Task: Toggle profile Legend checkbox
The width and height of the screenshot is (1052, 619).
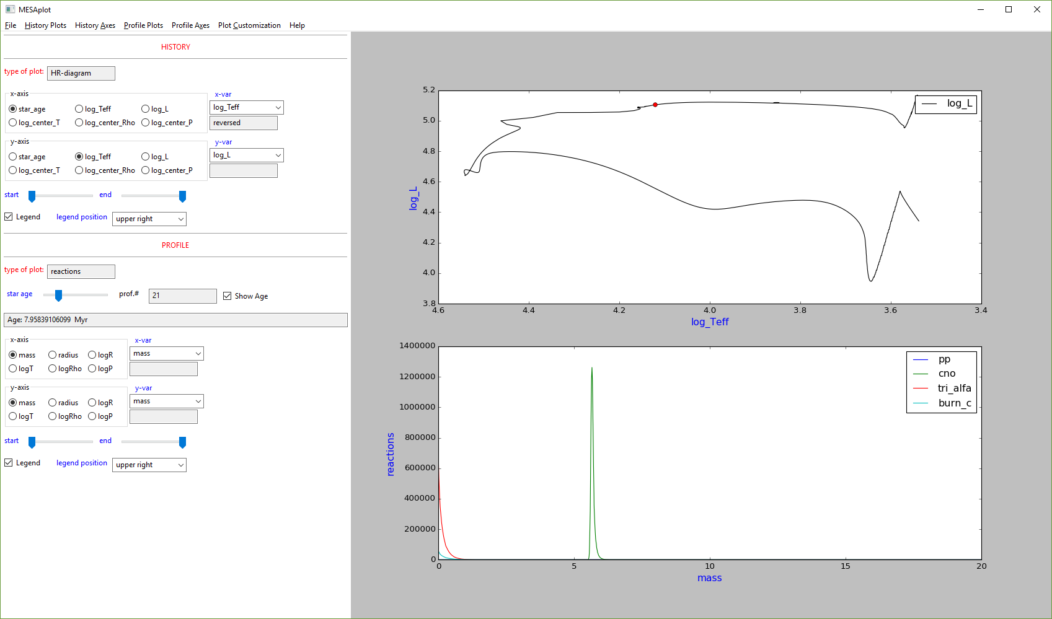Action: click(x=9, y=463)
